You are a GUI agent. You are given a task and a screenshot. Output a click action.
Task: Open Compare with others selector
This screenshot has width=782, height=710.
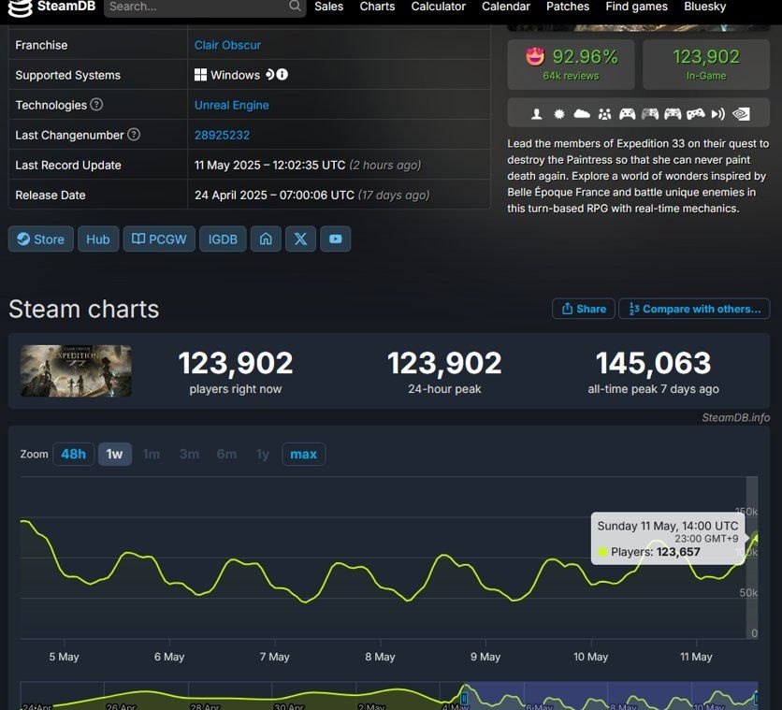point(694,309)
